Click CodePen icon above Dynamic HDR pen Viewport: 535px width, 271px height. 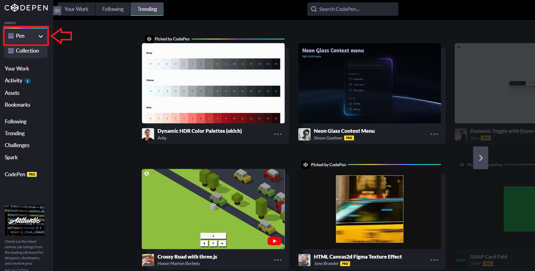pos(149,39)
